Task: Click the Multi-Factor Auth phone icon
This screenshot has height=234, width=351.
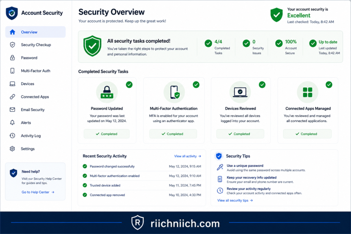Action: click(13, 71)
